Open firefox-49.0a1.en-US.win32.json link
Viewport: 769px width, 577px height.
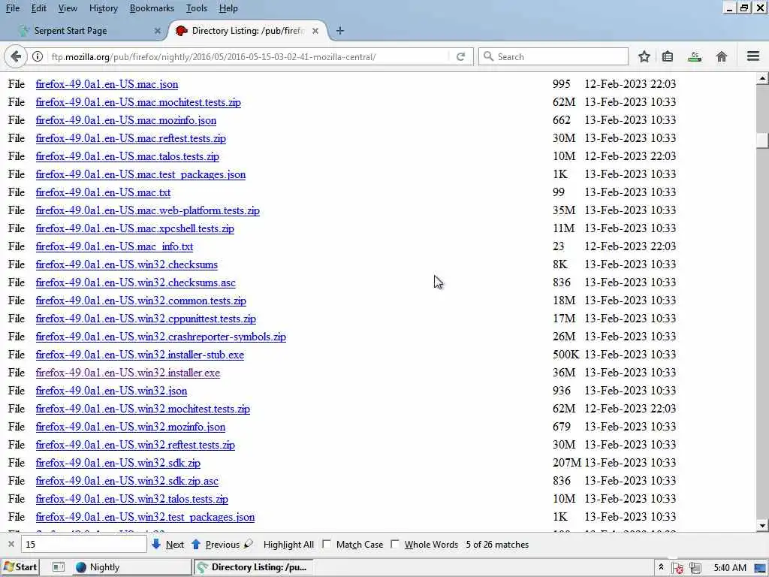pyautogui.click(x=111, y=391)
